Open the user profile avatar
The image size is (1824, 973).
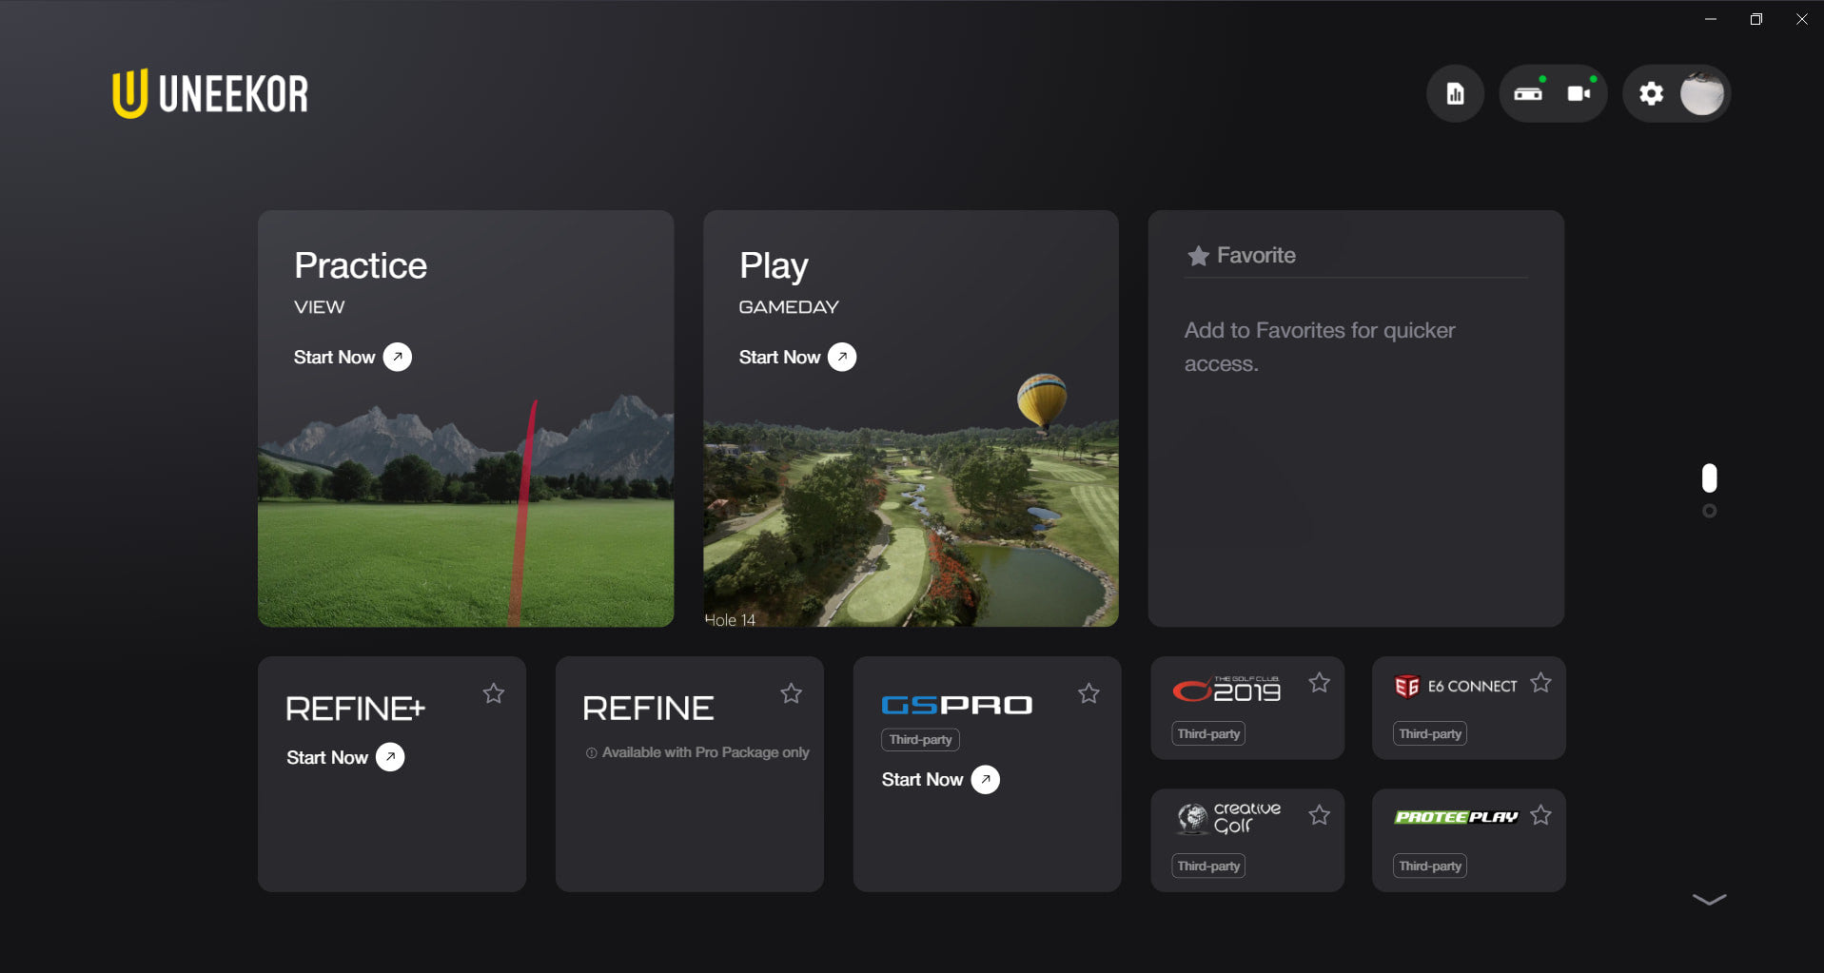[1702, 93]
